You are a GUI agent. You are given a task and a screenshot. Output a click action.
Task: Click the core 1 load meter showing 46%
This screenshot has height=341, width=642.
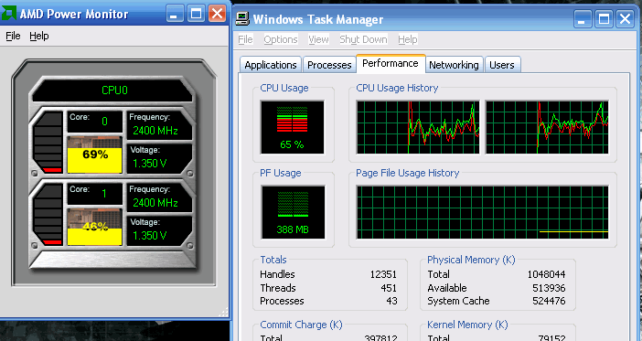coord(94,228)
